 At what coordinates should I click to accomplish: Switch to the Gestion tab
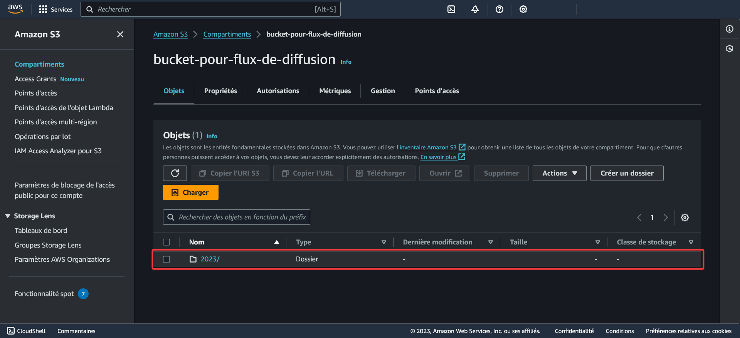(383, 91)
